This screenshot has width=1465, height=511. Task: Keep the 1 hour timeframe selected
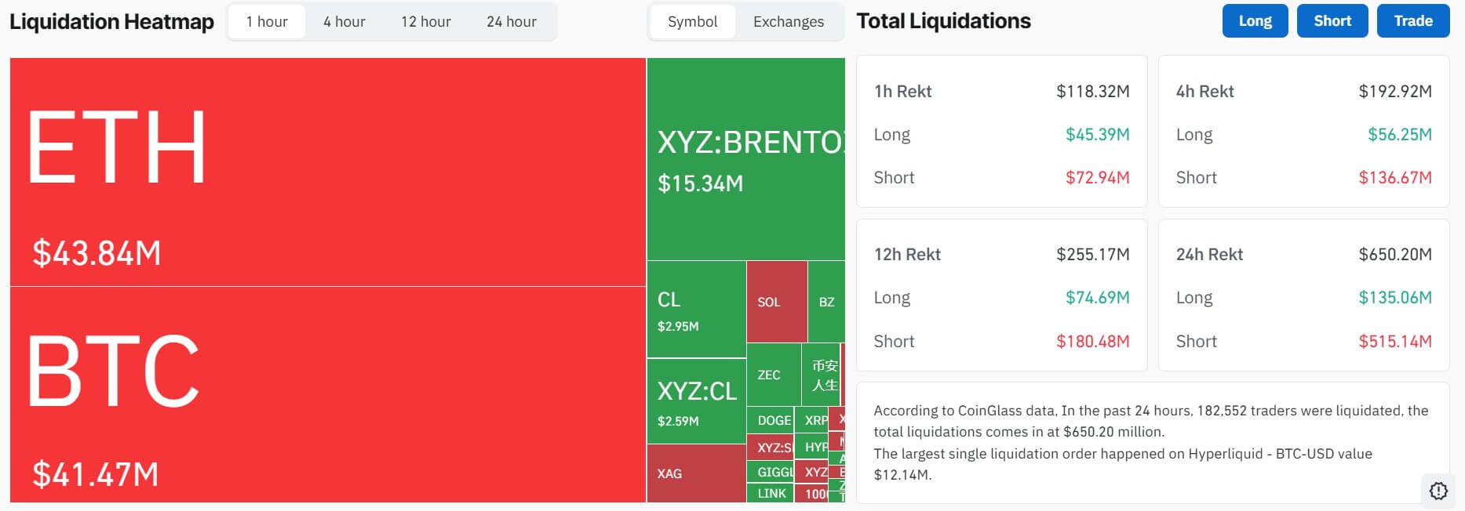point(266,21)
